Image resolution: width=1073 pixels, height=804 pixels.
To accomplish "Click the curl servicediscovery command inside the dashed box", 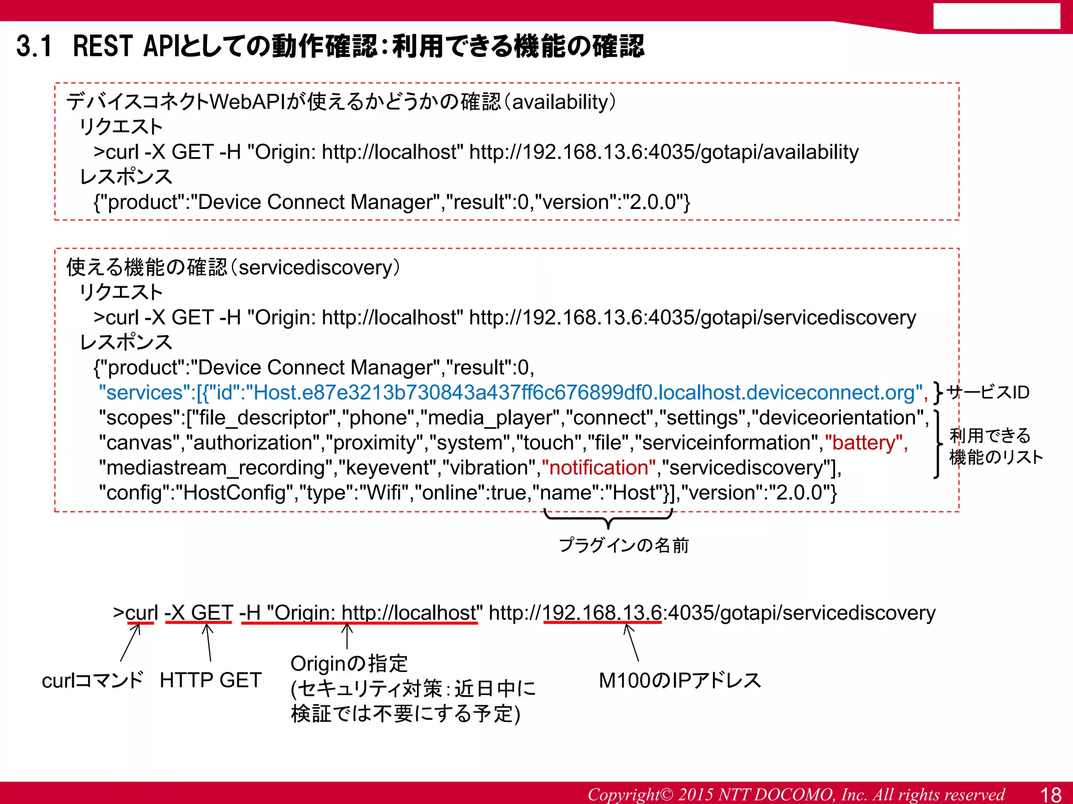I will tap(505, 317).
